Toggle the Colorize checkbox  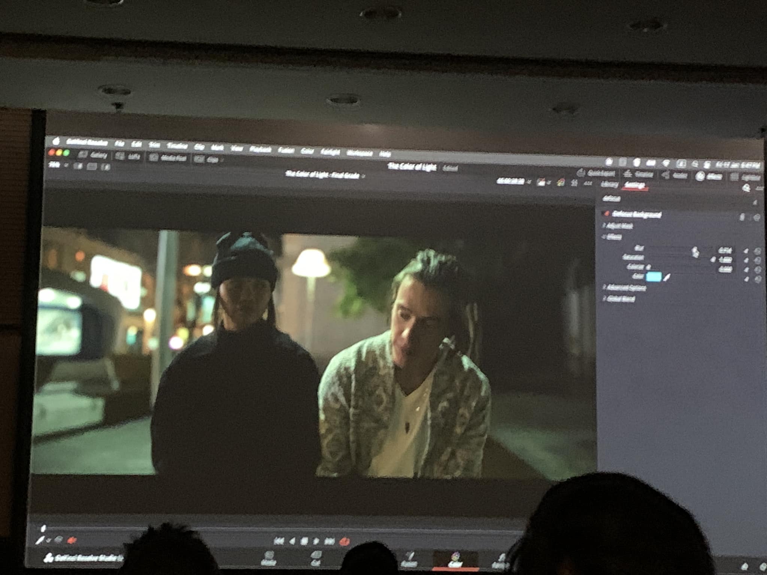648,267
